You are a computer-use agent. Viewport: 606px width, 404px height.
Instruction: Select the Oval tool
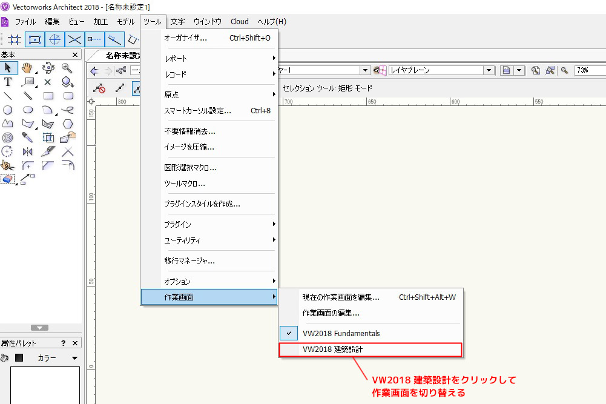pyautogui.click(x=28, y=110)
